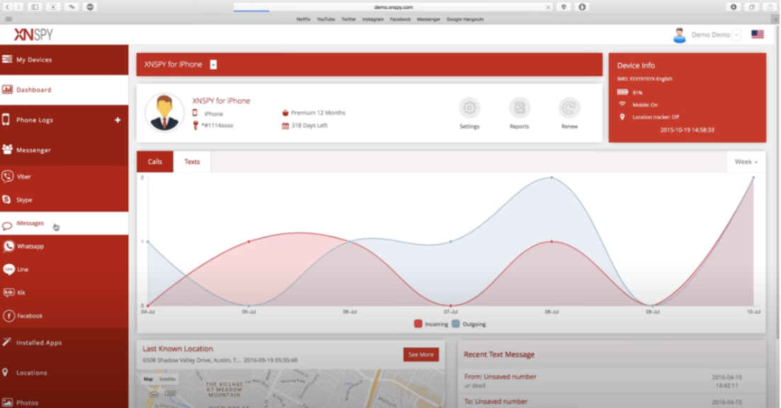Toggle Outgoing series in chart legend
This screenshot has width=781, height=408.
[468, 324]
